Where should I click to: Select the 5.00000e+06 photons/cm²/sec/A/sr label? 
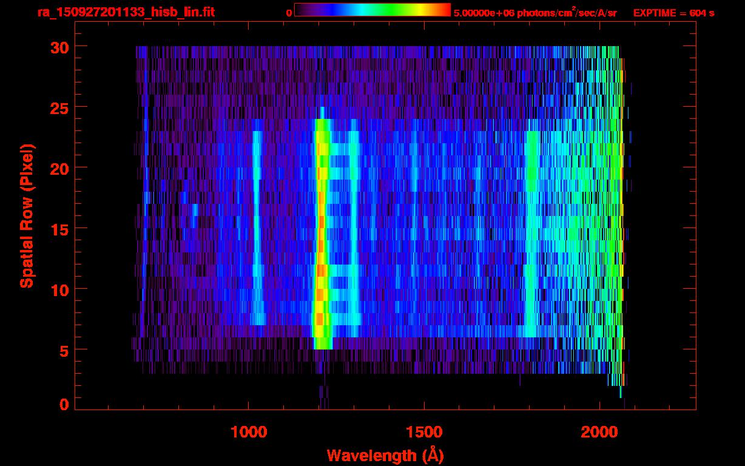pyautogui.click(x=535, y=12)
